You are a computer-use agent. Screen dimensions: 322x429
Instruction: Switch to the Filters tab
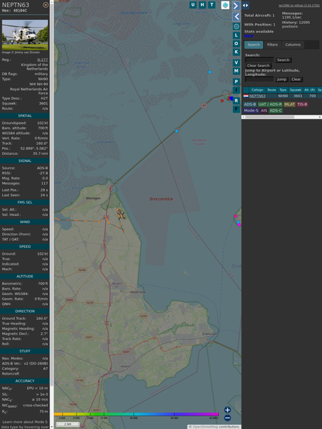coord(272,45)
